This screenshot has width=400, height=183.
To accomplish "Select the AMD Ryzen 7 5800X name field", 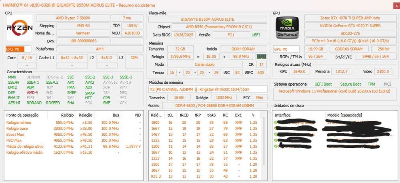I will (74, 18).
